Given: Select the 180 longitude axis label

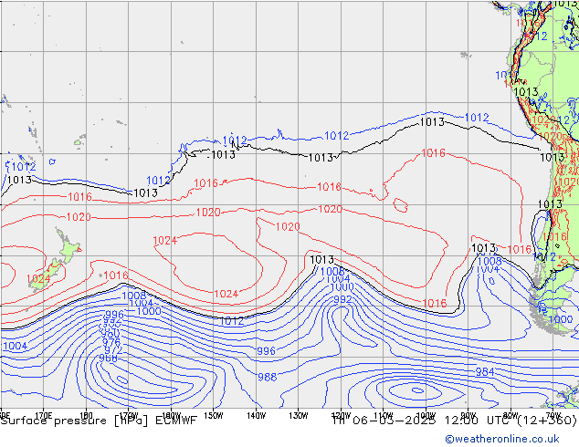Looking at the screenshot, I should [x=86, y=415].
